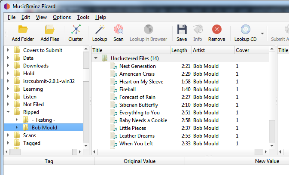Viewport: 289px width, 175px height.
Task: Sort by the Title column header
Action: coord(131,50)
